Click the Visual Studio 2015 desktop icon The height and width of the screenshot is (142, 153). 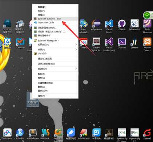coord(109,44)
